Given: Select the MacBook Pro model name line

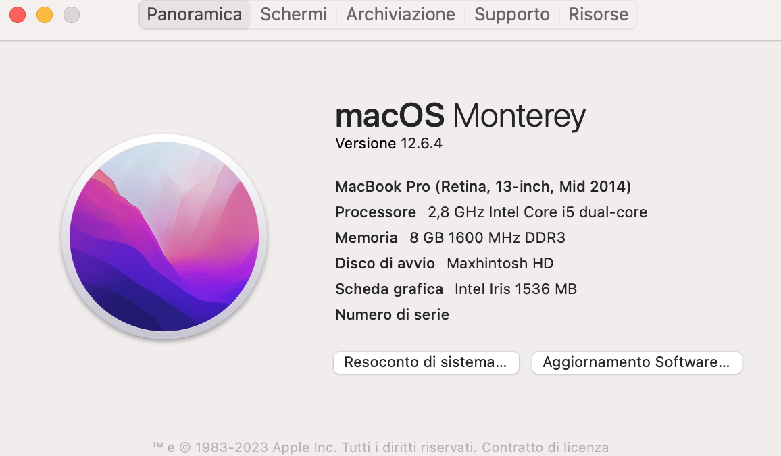Looking at the screenshot, I should [x=483, y=186].
